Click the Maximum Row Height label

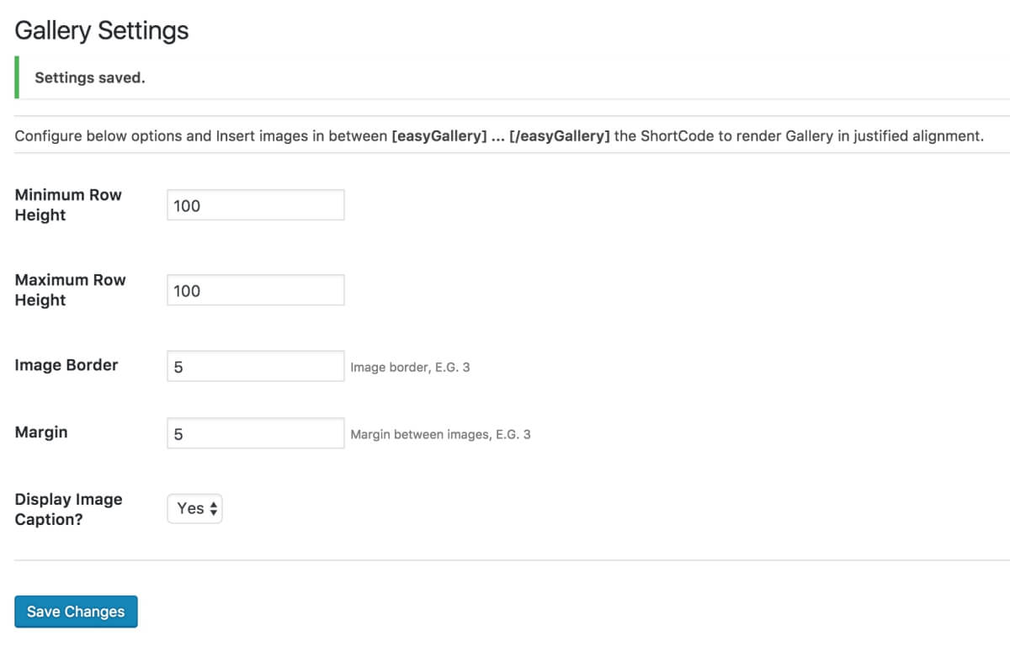point(70,289)
